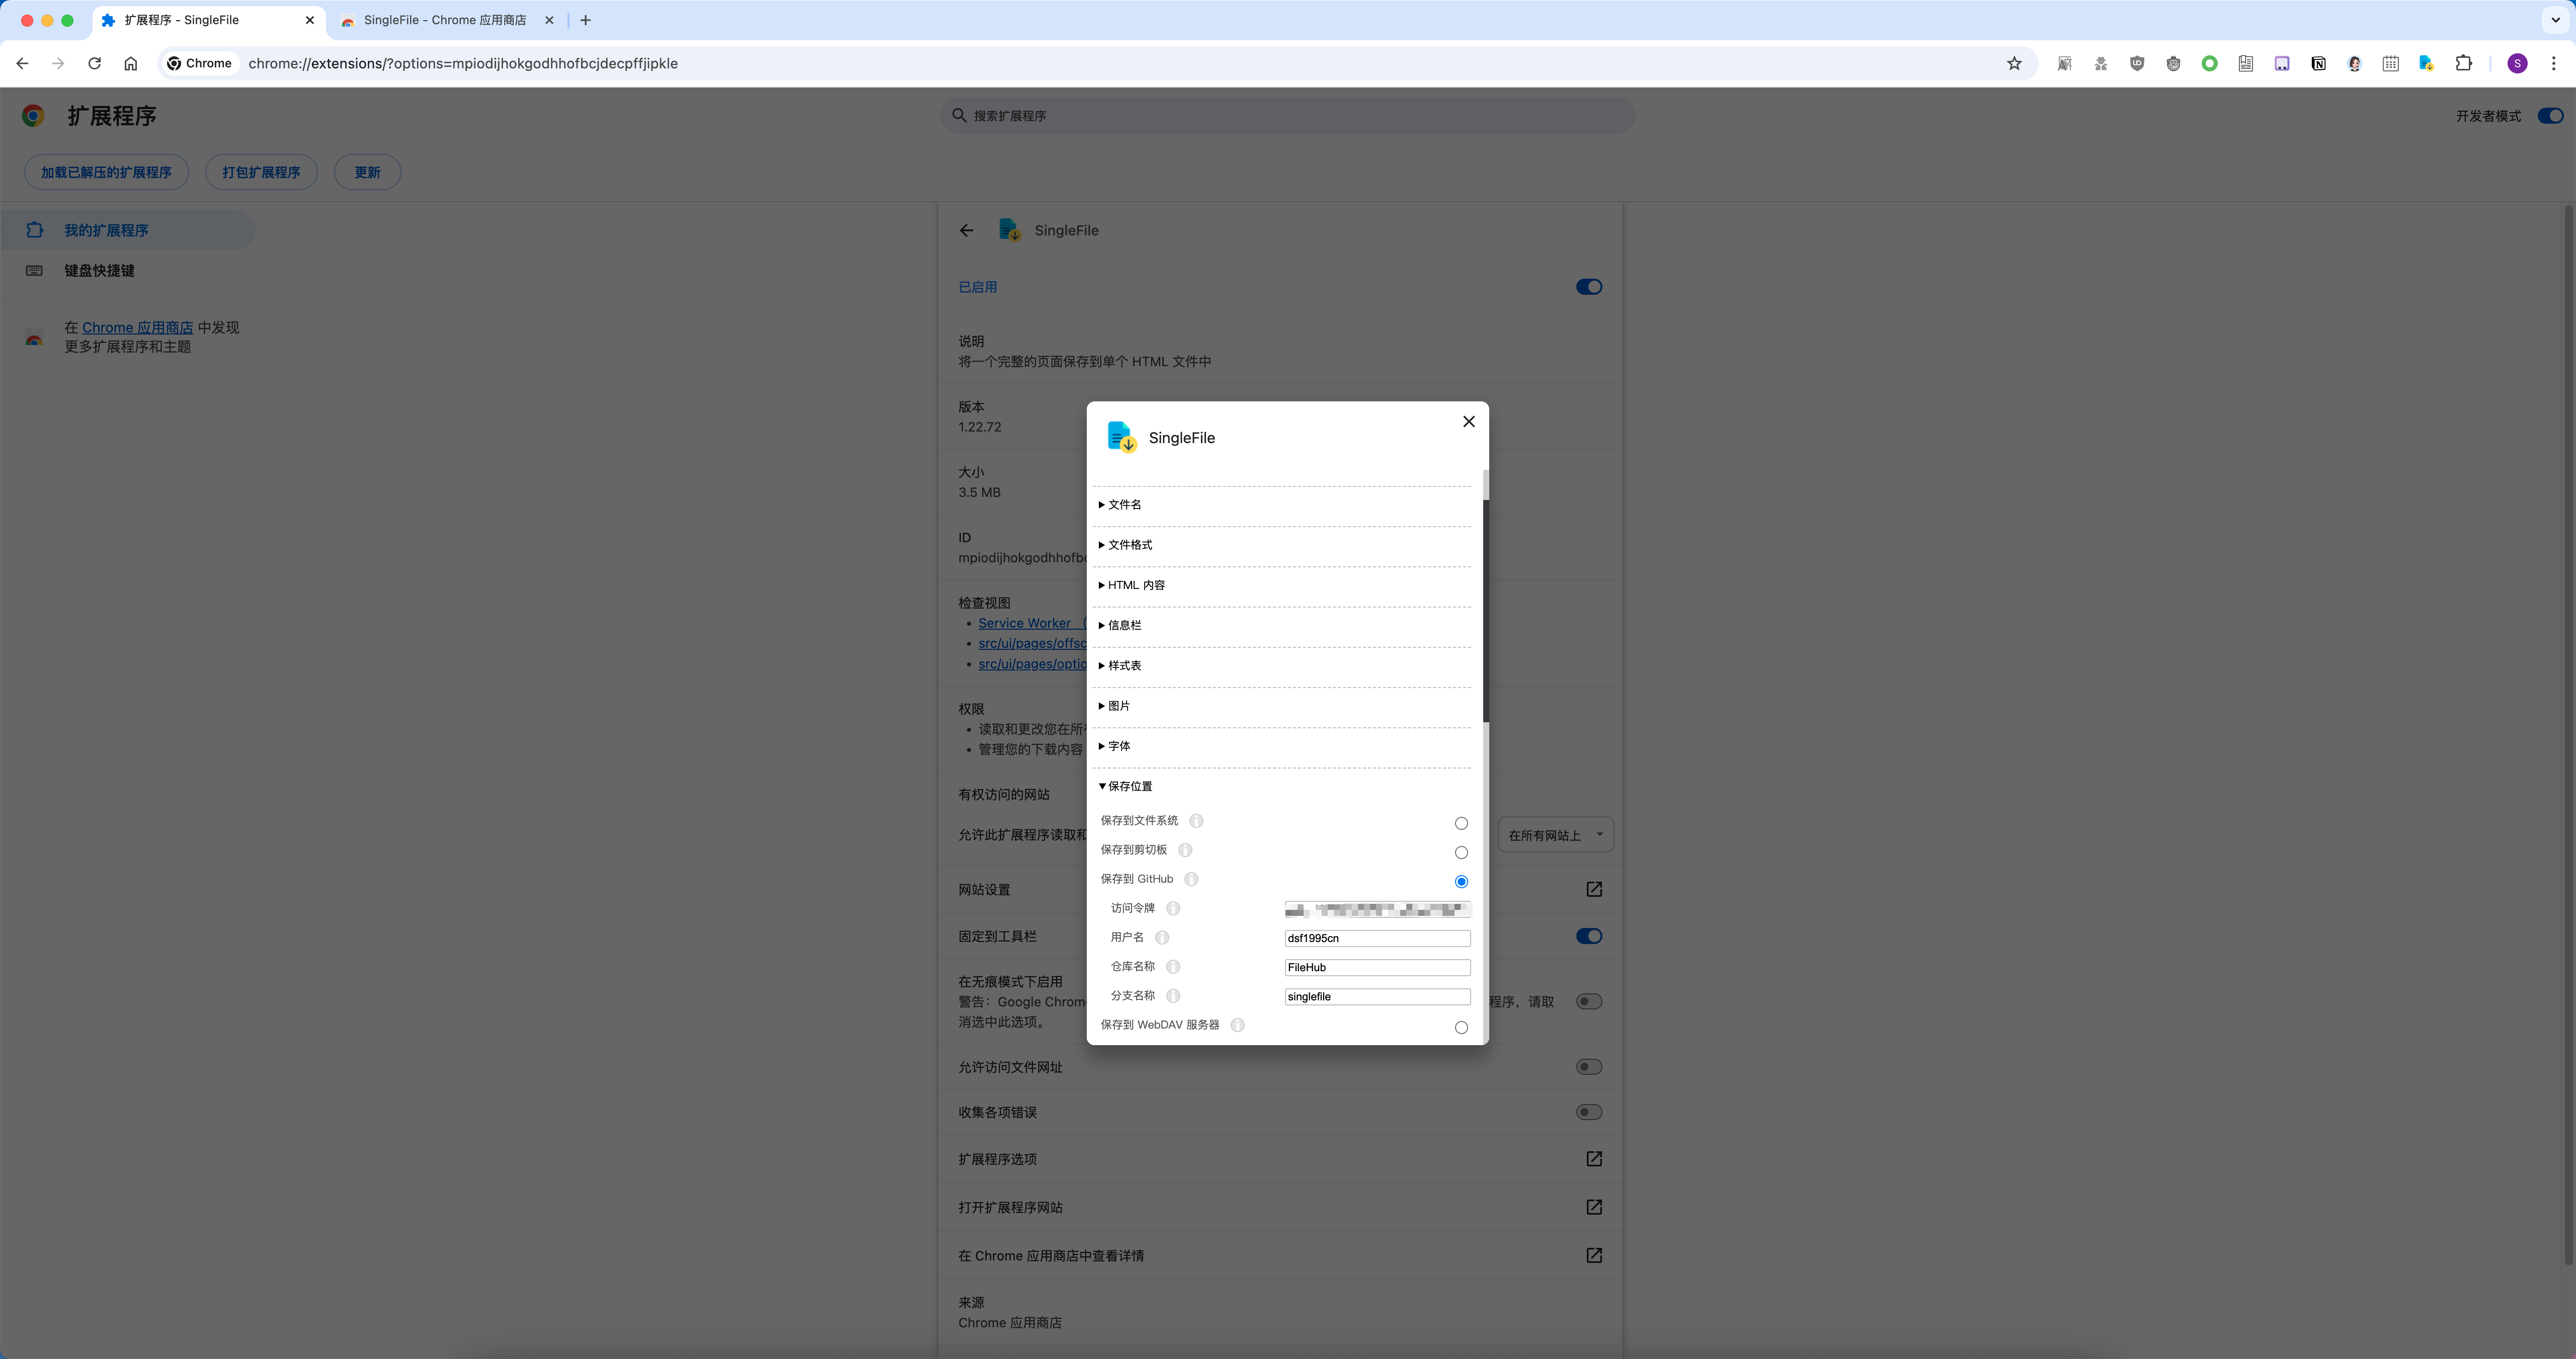Close the SingleFile options dialog

1468,421
